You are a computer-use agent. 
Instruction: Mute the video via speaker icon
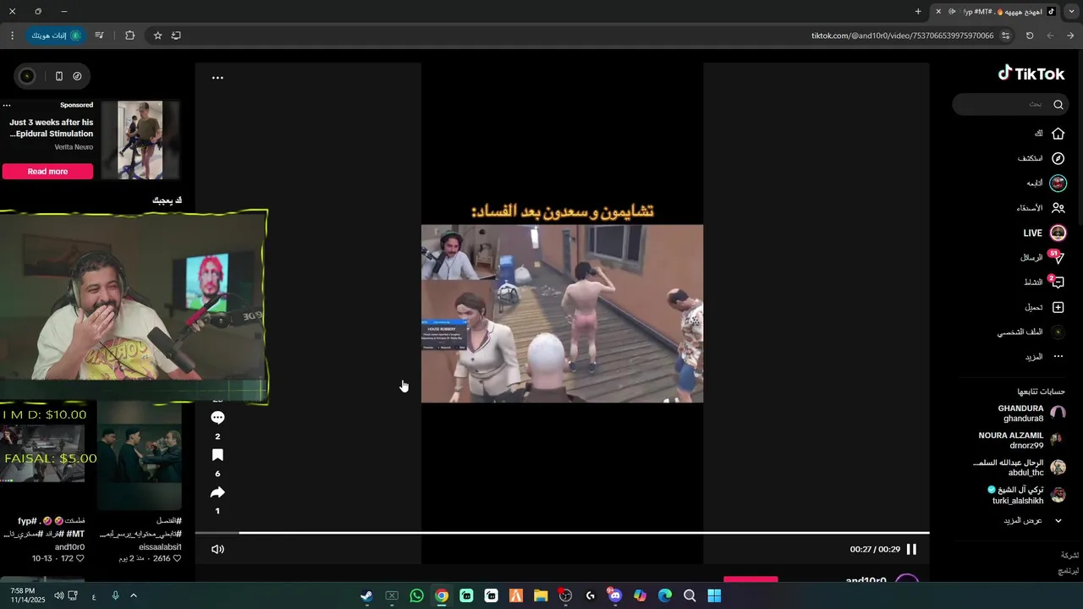217,549
